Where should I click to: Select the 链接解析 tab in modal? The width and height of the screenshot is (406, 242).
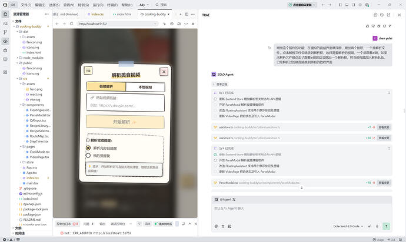[x=106, y=86]
